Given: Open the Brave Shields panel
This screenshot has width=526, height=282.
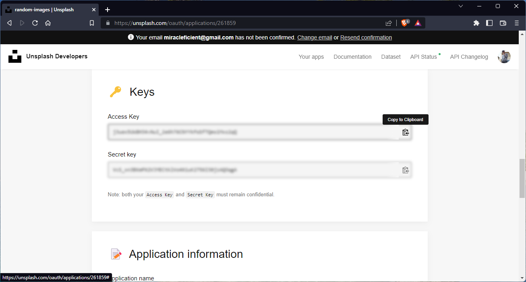Looking at the screenshot, I should pyautogui.click(x=405, y=23).
